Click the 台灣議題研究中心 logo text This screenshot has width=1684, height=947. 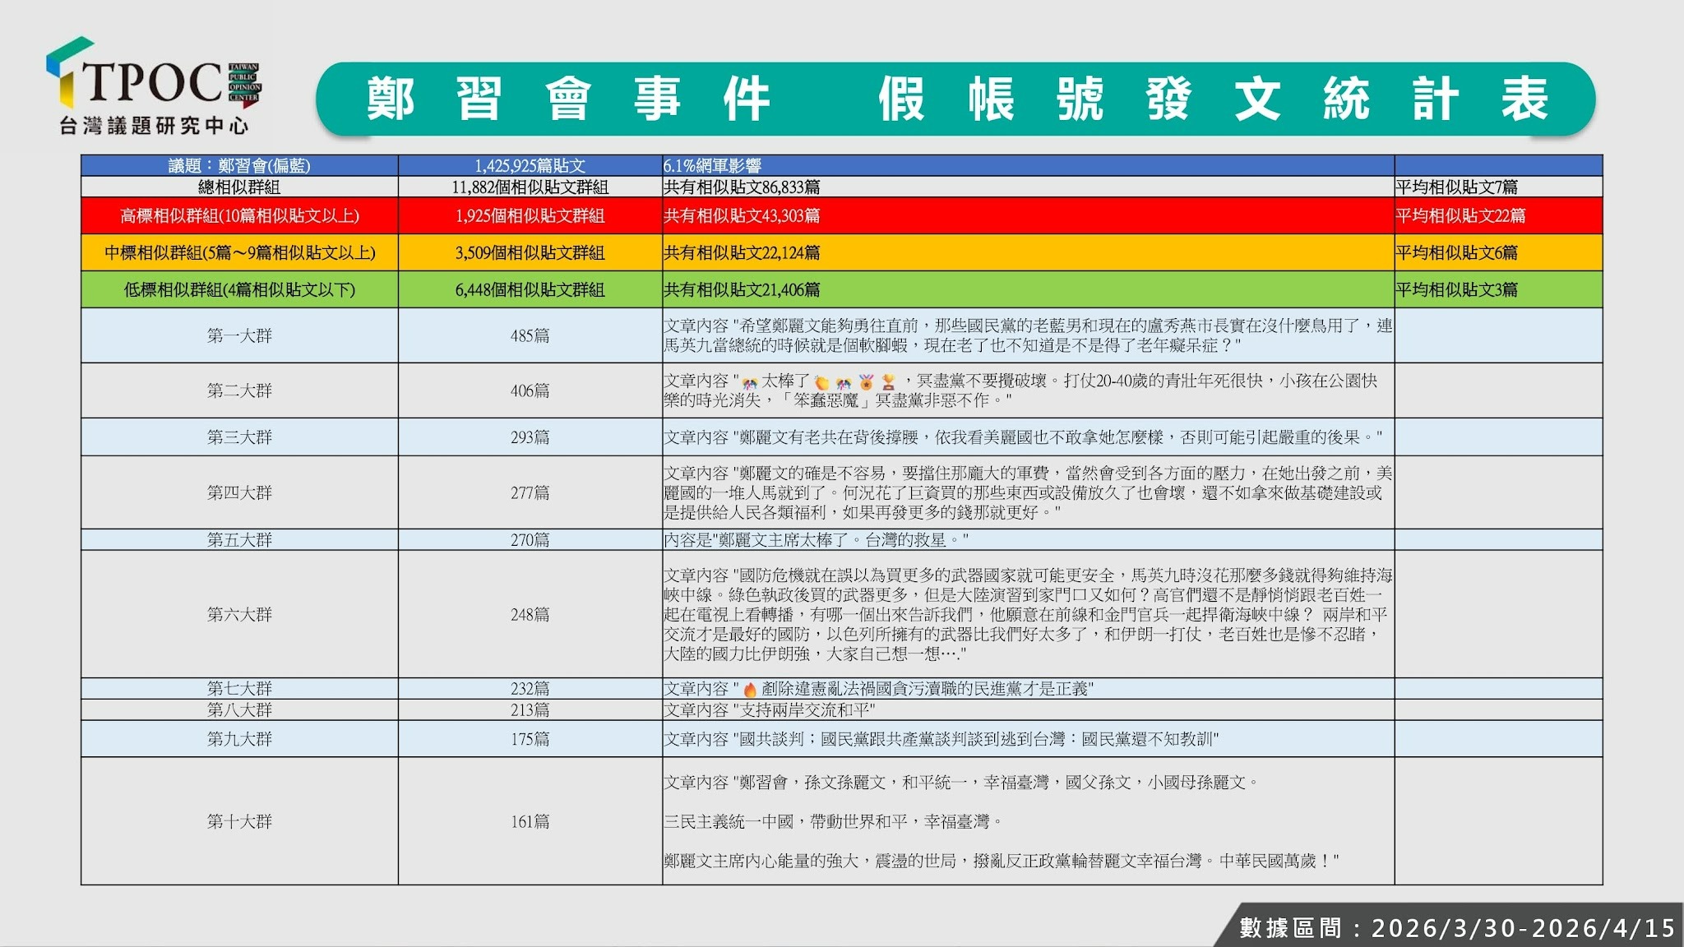click(x=154, y=126)
